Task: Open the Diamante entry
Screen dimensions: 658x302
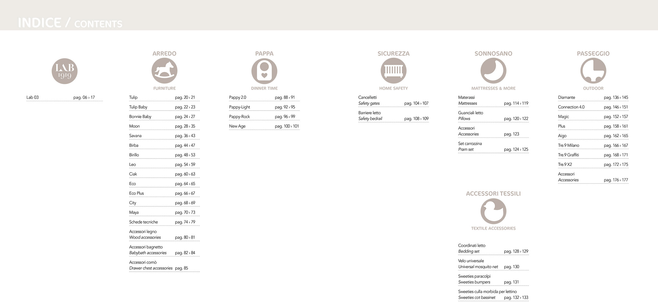Action: (593, 97)
